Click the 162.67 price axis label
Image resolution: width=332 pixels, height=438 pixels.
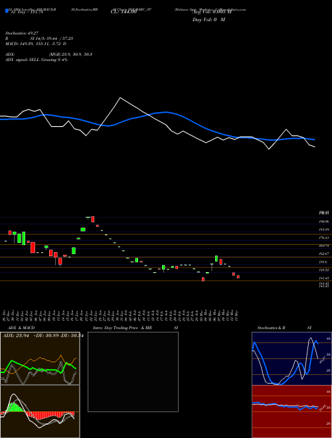click(324, 254)
